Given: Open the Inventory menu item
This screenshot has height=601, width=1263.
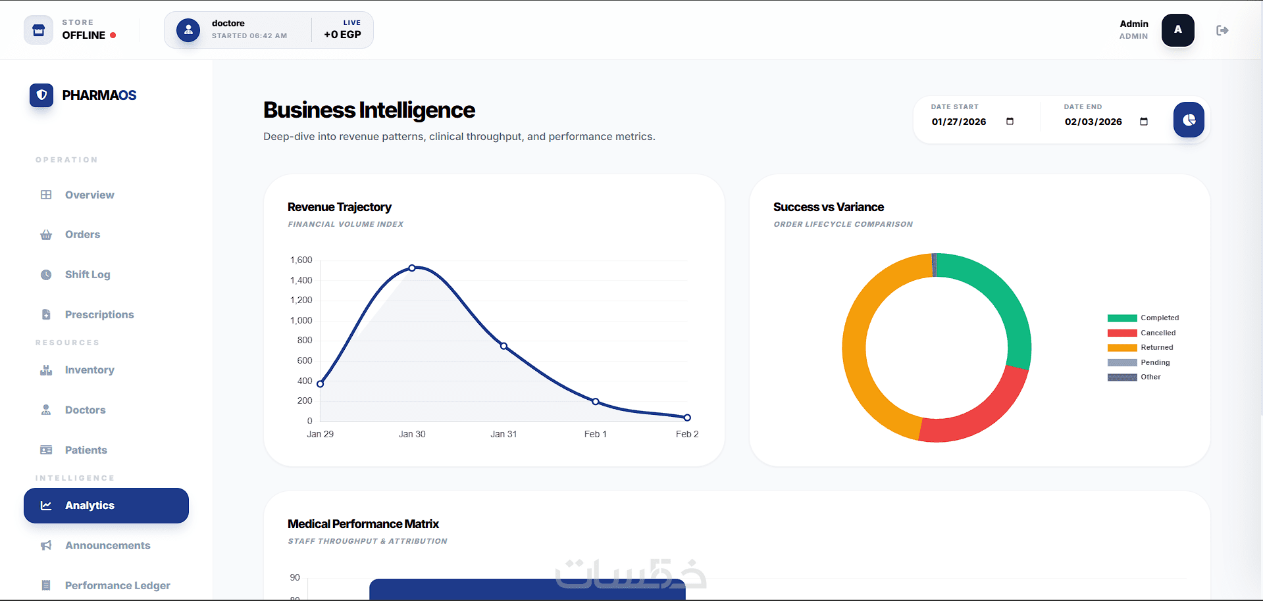Looking at the screenshot, I should [90, 370].
